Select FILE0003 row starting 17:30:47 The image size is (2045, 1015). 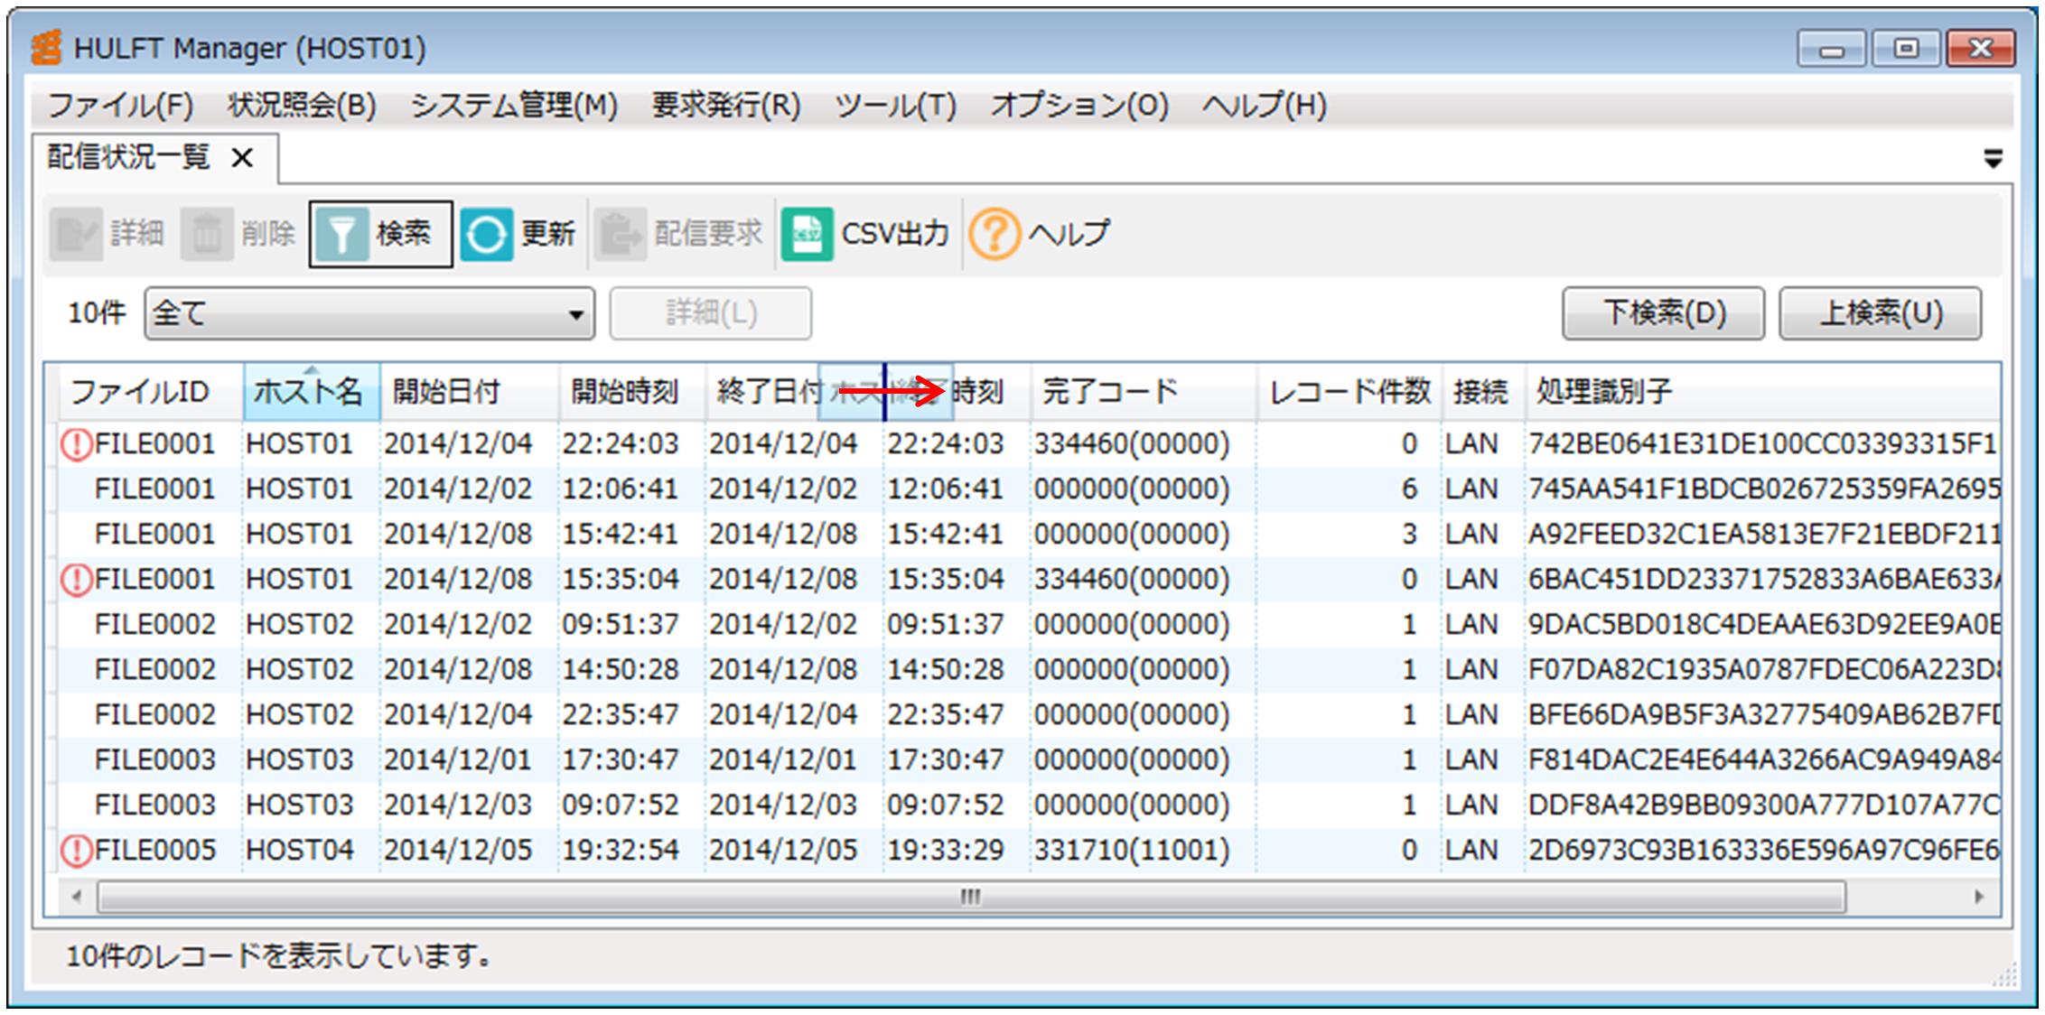1029,760
